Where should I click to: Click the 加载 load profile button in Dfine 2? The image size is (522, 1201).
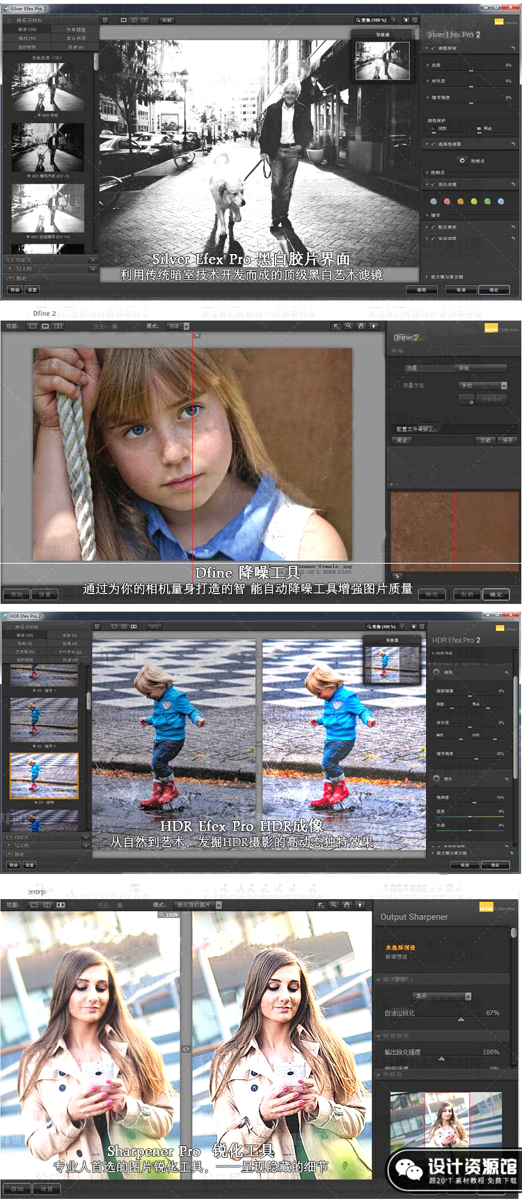pyautogui.click(x=486, y=440)
